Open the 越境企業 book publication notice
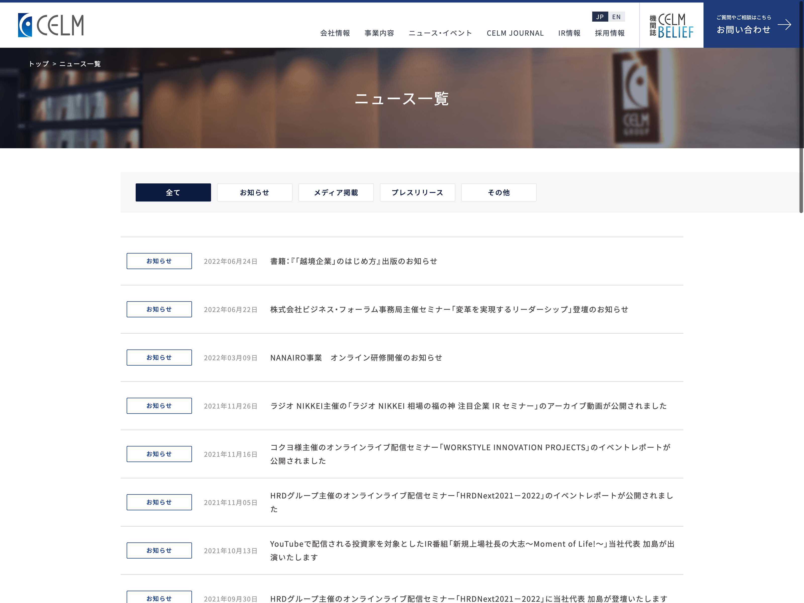The image size is (804, 603). click(x=354, y=261)
